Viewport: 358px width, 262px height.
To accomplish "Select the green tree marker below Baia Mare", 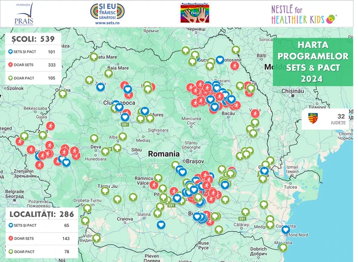I will (x=109, y=74).
